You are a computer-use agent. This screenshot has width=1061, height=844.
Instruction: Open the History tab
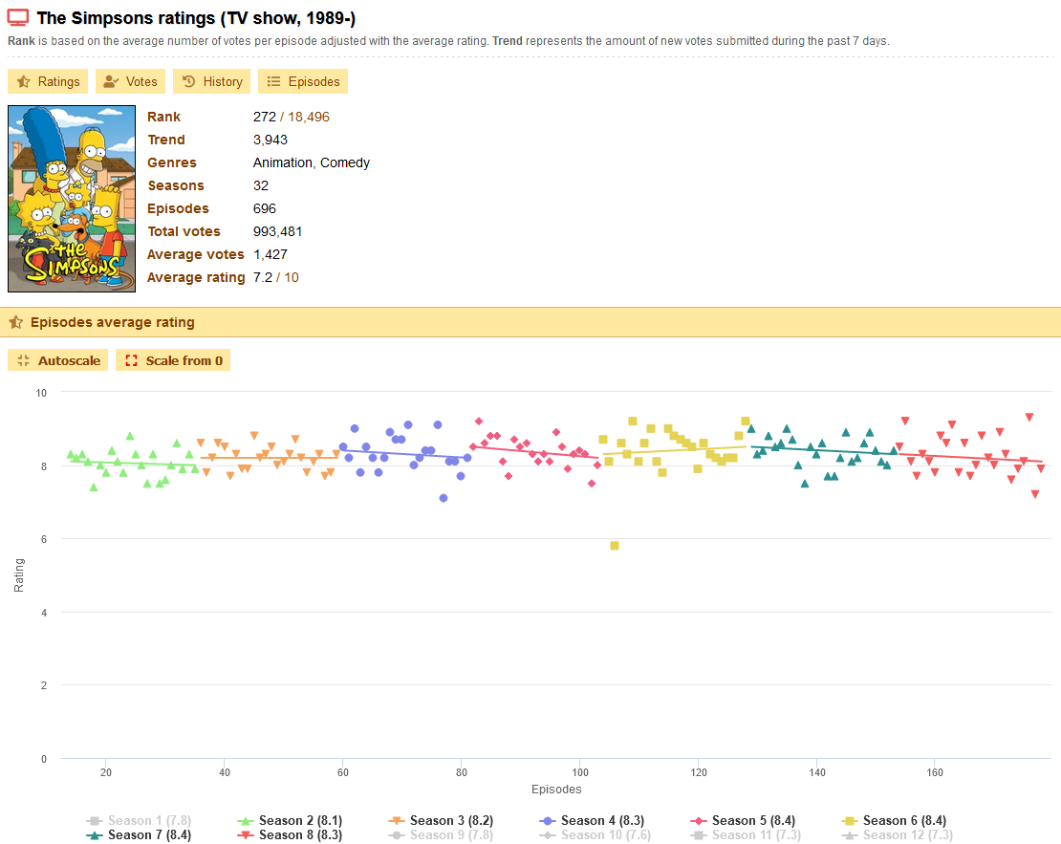pyautogui.click(x=212, y=81)
